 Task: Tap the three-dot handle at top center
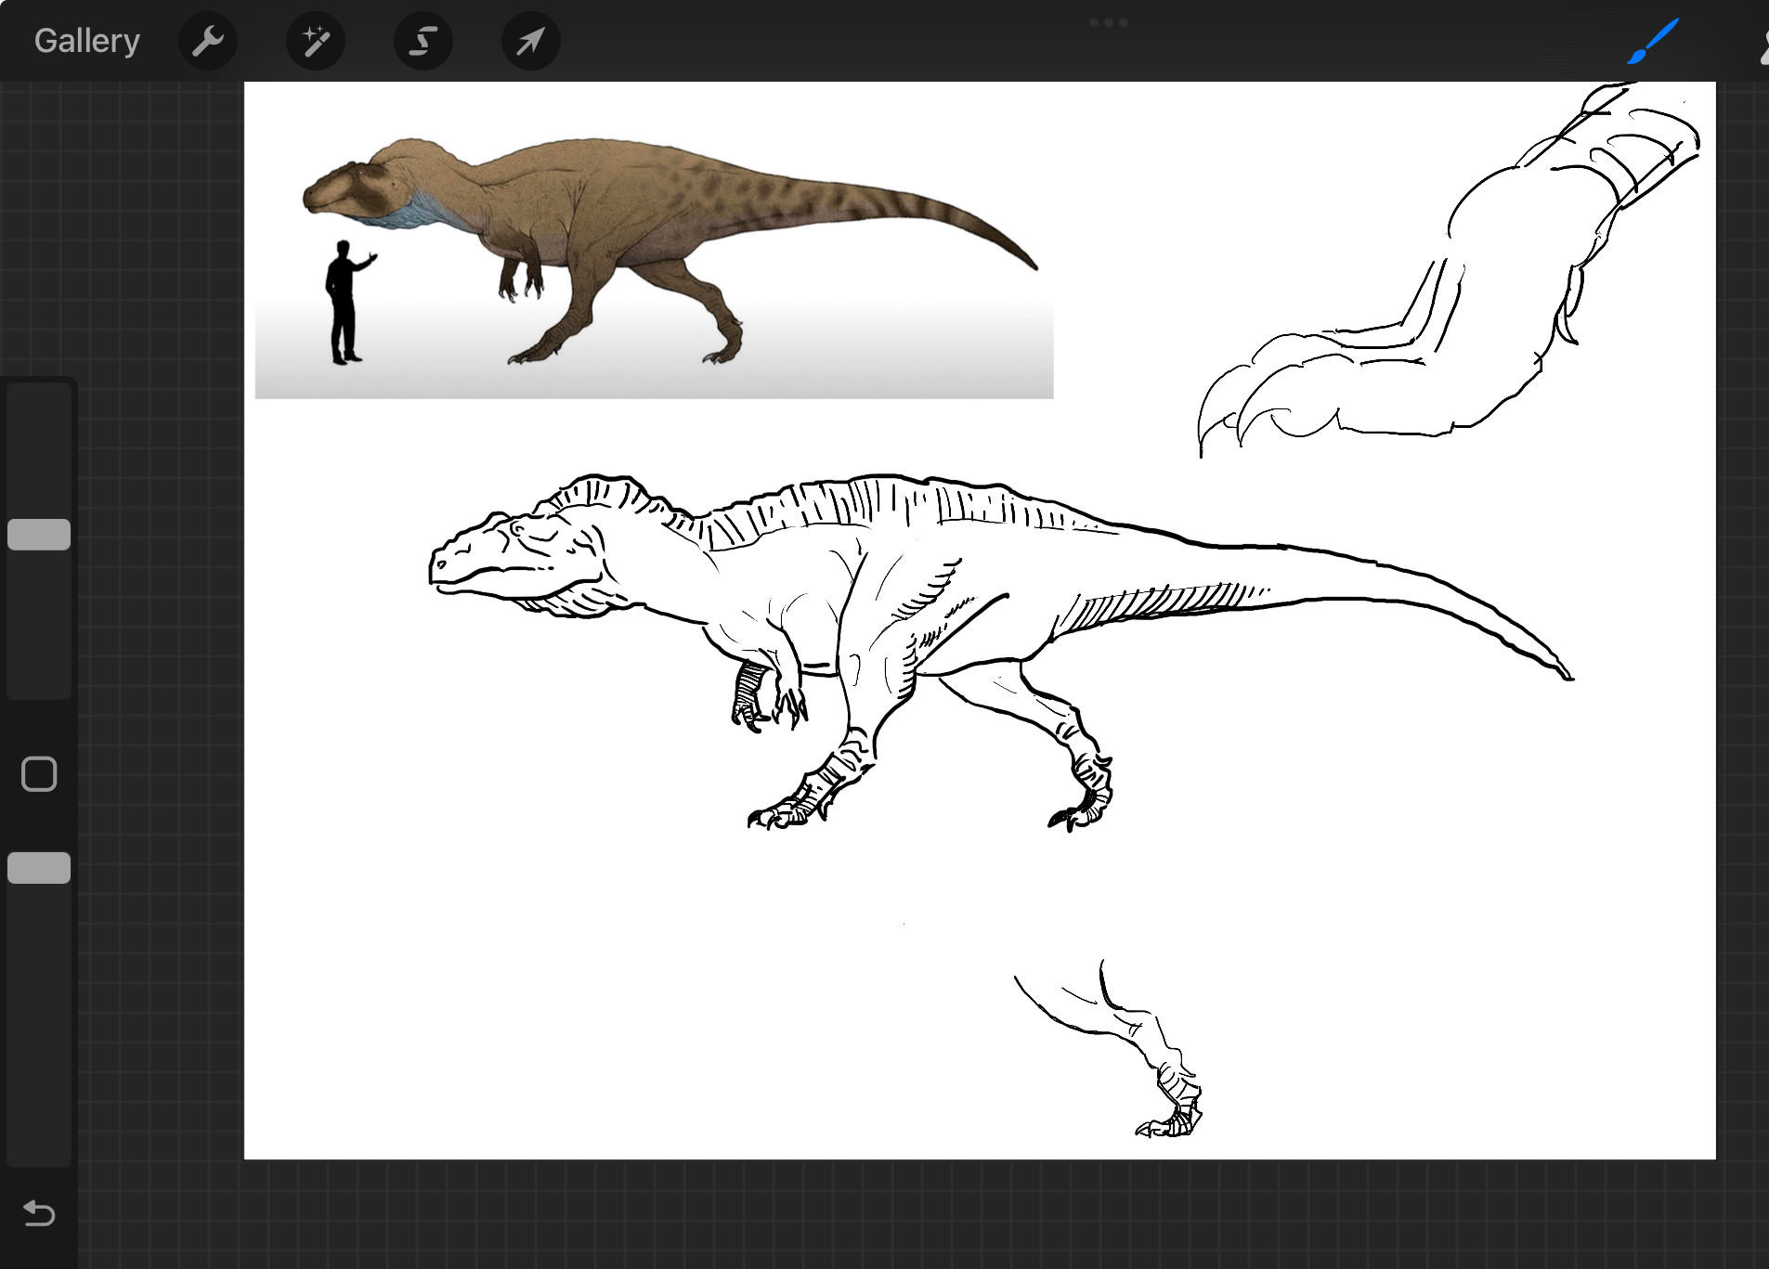1109,22
